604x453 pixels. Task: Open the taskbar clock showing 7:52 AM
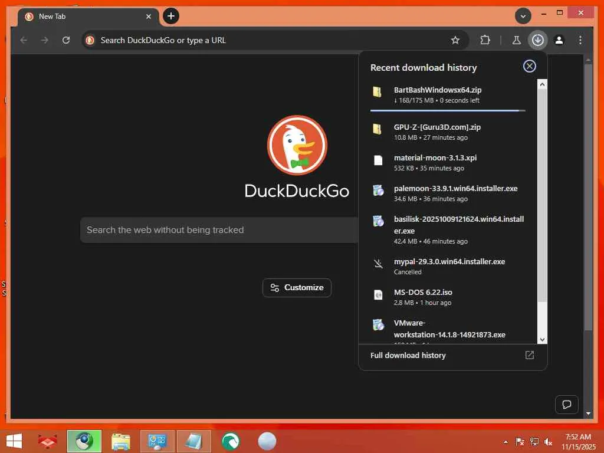578,442
